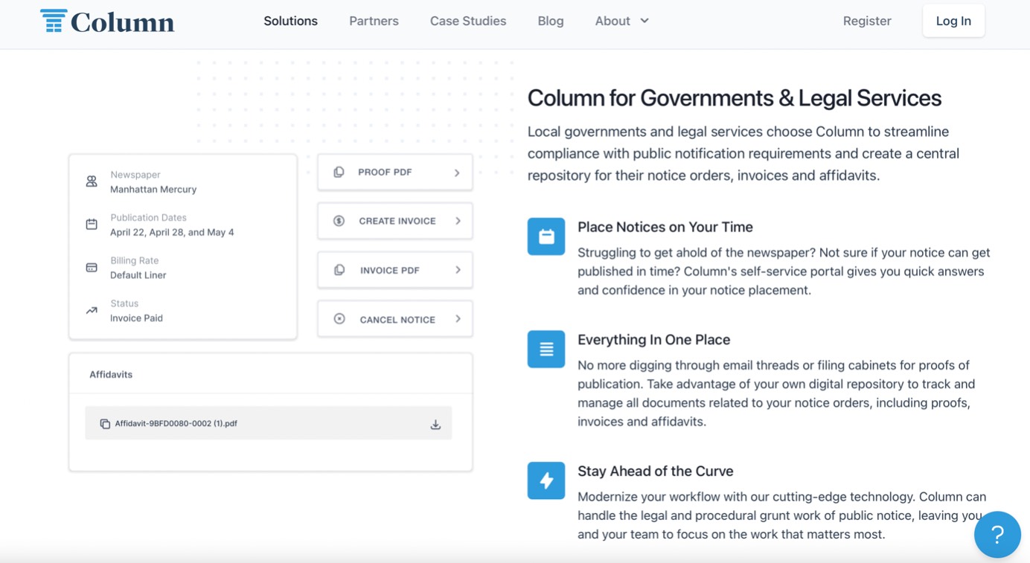Image resolution: width=1030 pixels, height=563 pixels.
Task: Click the Log In button
Action: point(953,21)
